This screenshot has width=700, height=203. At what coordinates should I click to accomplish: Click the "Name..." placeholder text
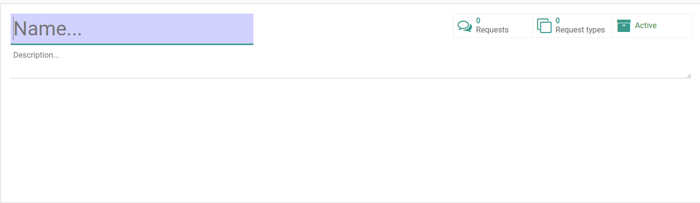pyautogui.click(x=48, y=30)
